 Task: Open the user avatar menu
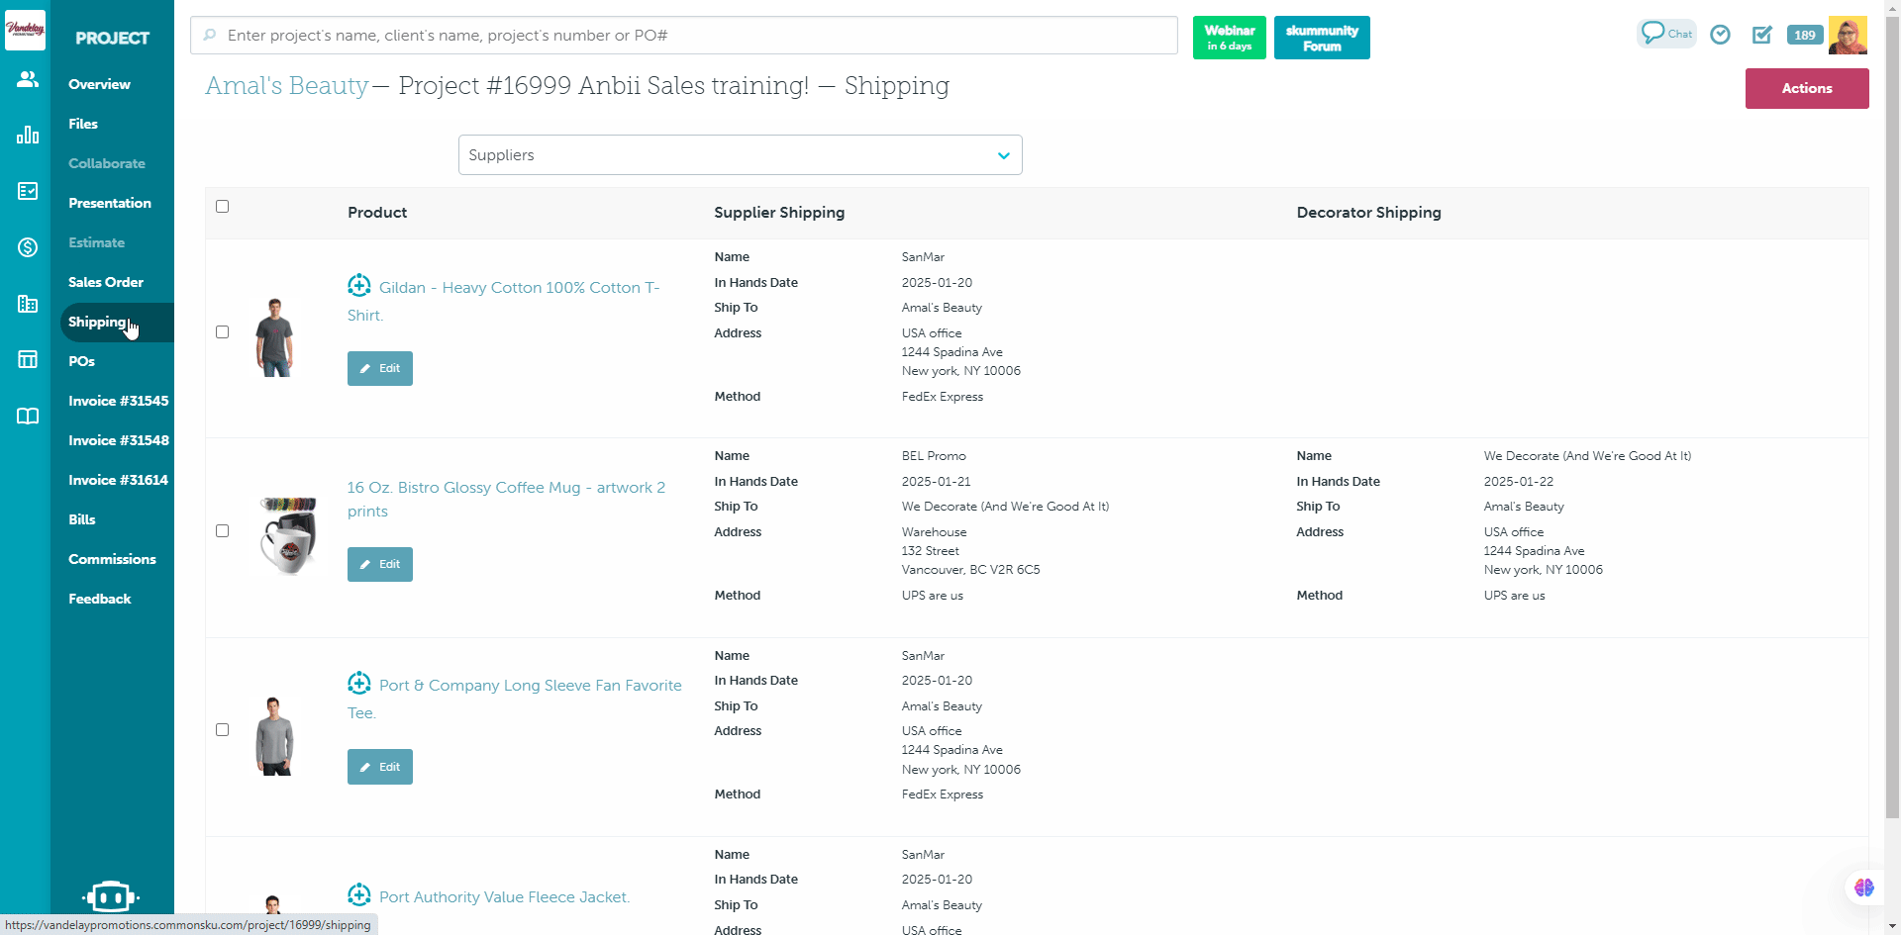[1848, 35]
